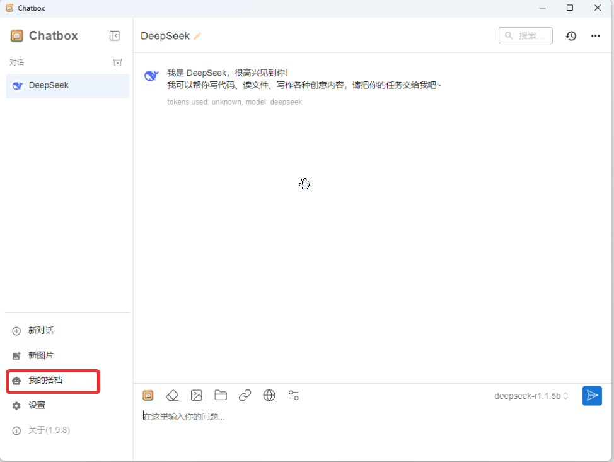Attach an image using the picture icon
Viewport: 614px width, 462px height.
tap(197, 395)
